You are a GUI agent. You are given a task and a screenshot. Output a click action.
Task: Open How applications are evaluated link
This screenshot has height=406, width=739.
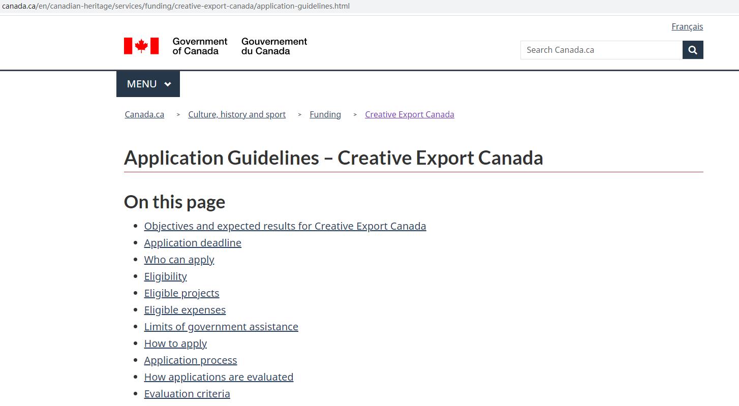[x=219, y=377]
